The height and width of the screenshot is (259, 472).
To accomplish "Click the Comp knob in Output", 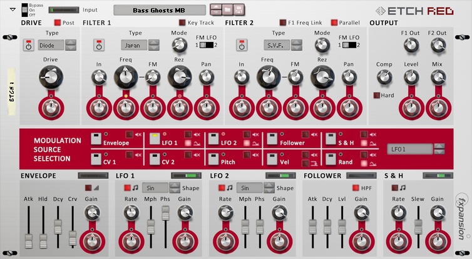I will click(x=384, y=77).
